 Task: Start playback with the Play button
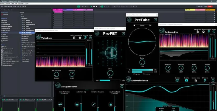91,7
